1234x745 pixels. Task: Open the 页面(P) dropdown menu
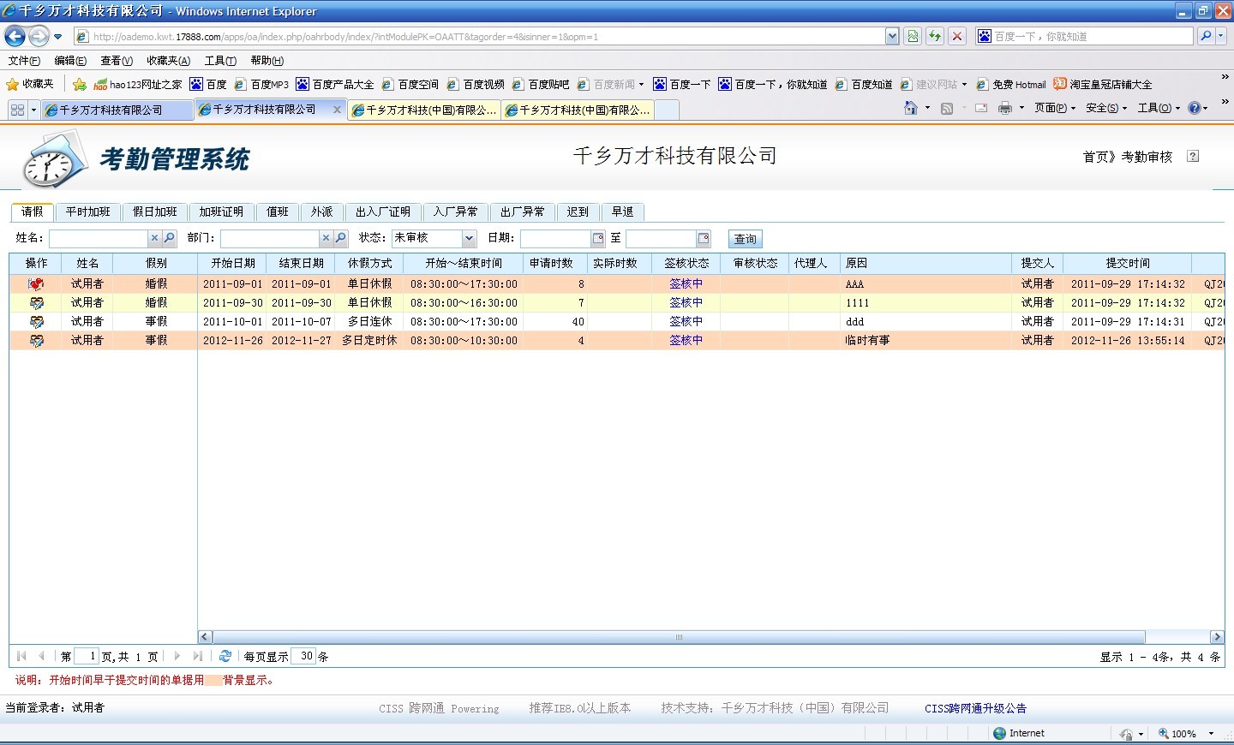pos(1054,108)
